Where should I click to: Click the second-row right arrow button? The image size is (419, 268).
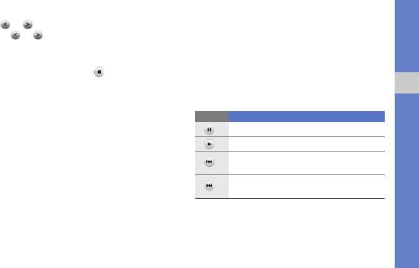38,36
